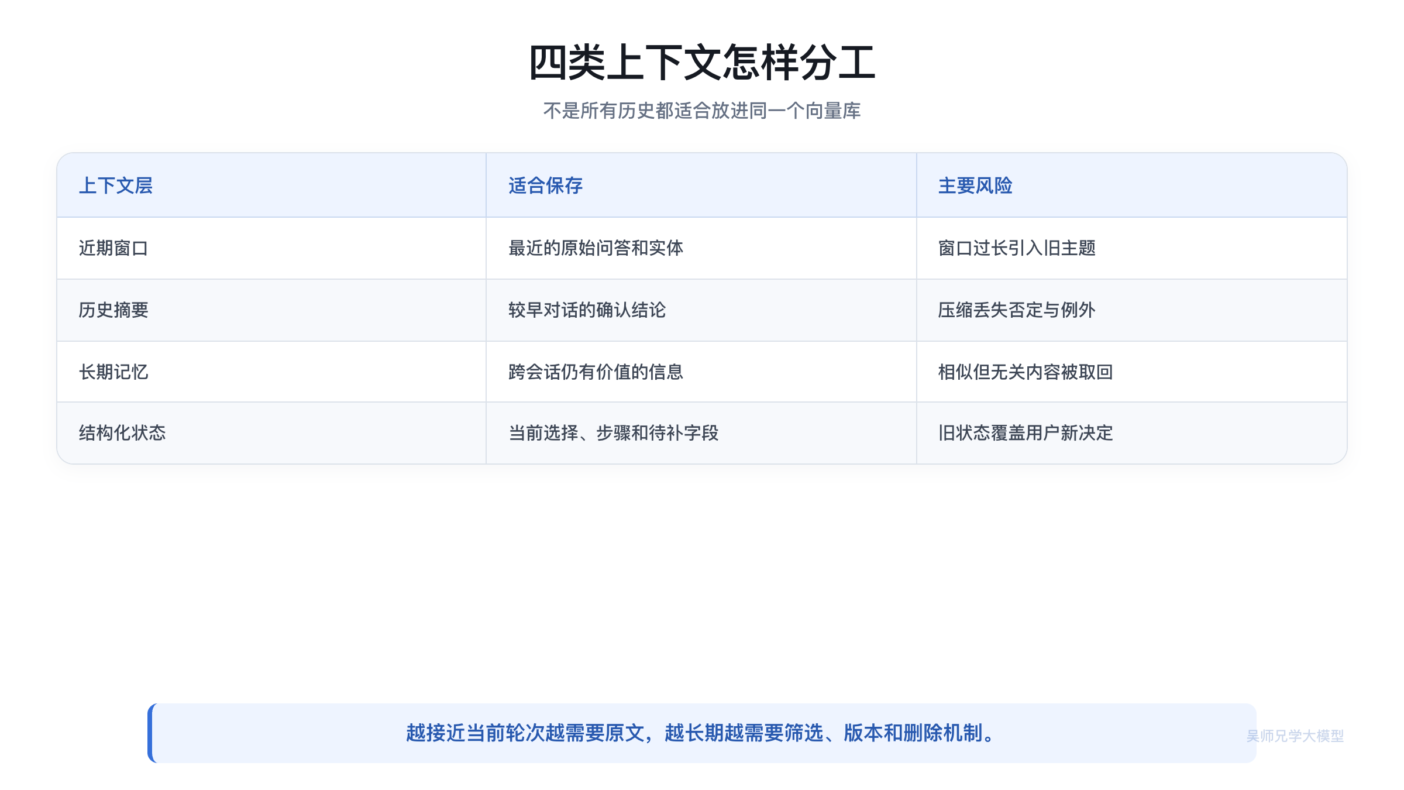The height and width of the screenshot is (790, 1404).
Task: Click the callout text 越接近当前轮次越需要原文
Action: [x=525, y=733]
